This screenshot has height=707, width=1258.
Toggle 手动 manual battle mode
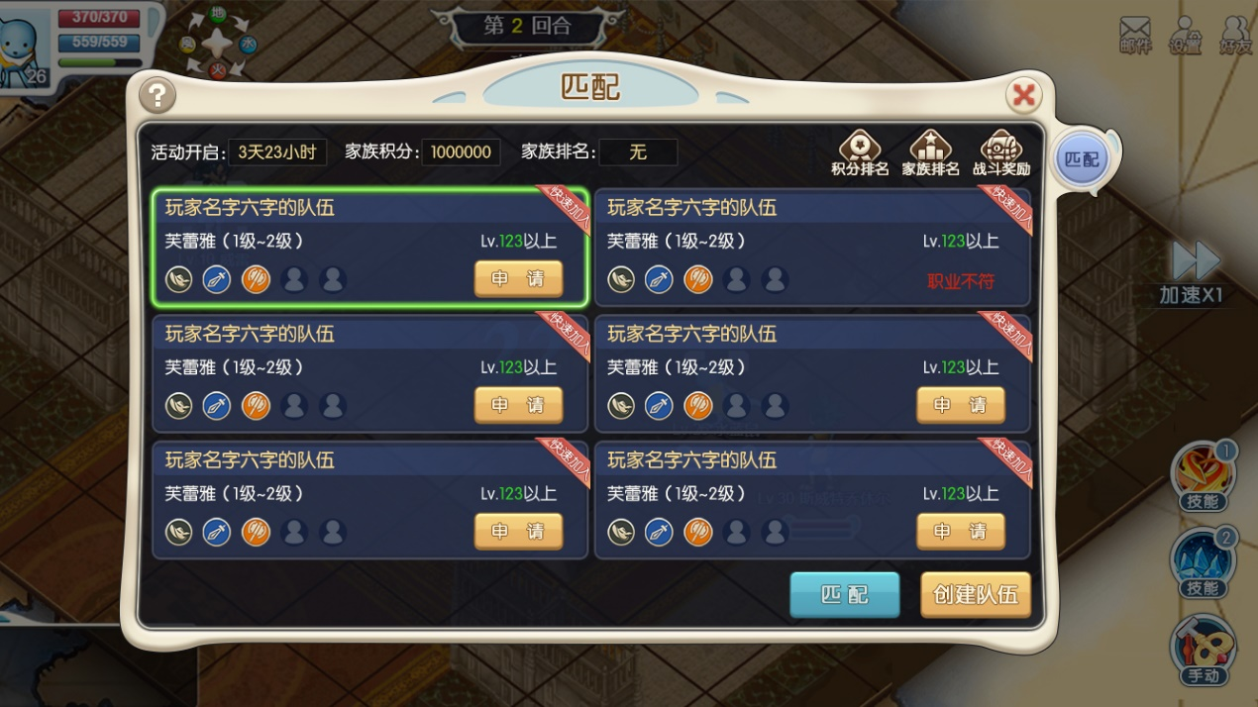click(1203, 651)
